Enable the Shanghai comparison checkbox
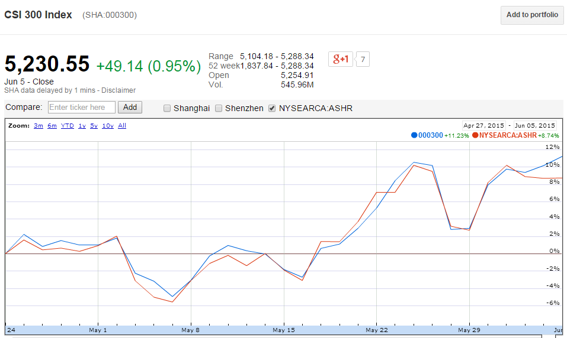567x338 pixels. click(167, 108)
